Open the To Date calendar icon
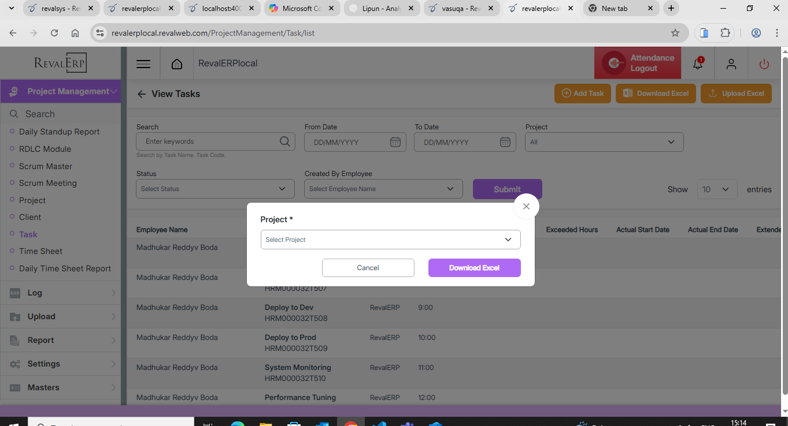This screenshot has height=426, width=788. coord(505,142)
